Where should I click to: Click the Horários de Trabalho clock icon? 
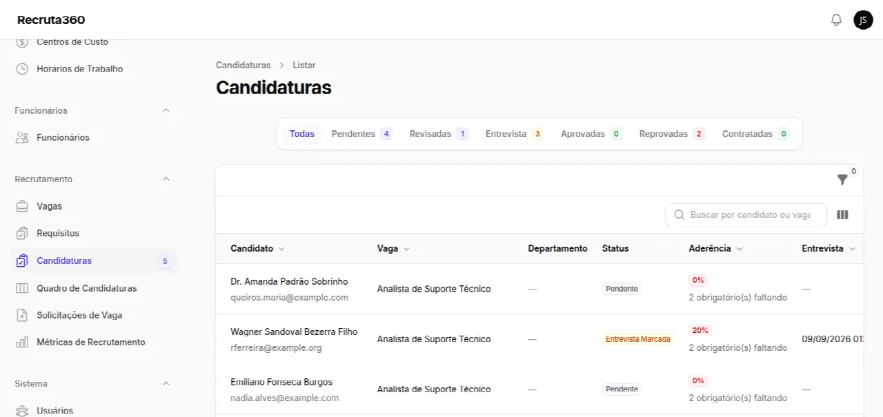coord(22,69)
